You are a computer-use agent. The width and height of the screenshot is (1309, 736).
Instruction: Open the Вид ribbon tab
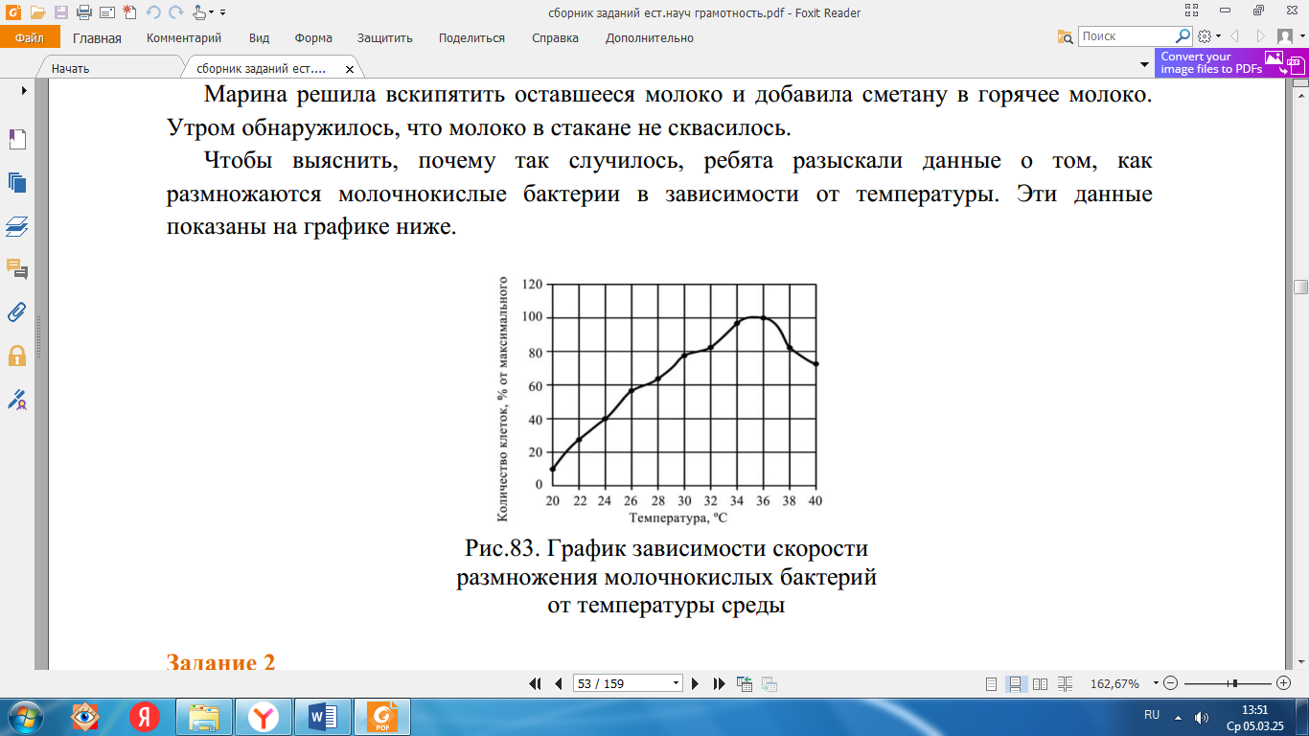[x=259, y=38]
